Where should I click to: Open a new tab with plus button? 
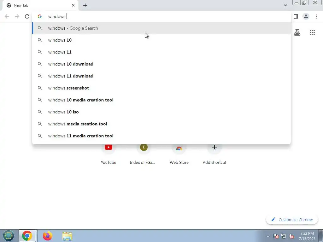[x=85, y=6]
